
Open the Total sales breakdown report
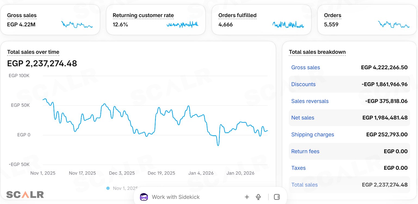[317, 52]
